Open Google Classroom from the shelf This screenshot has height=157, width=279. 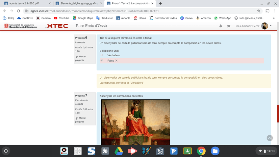pyautogui.click(x=187, y=151)
